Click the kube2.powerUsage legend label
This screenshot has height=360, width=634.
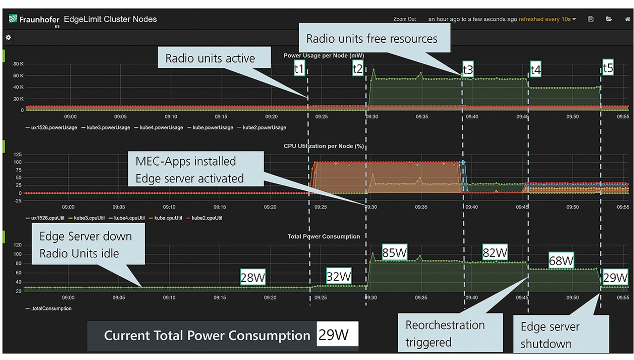pos(264,127)
